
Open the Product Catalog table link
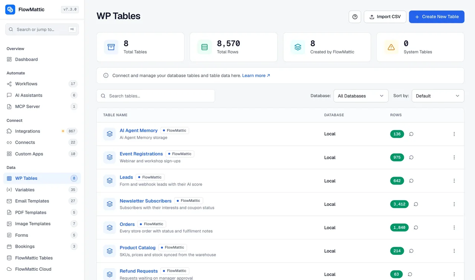(x=137, y=247)
